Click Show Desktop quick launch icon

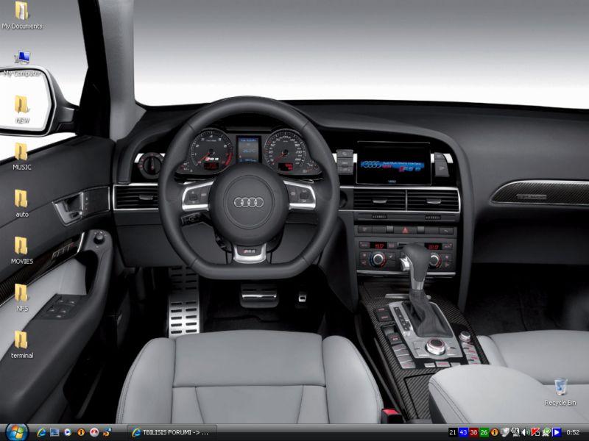click(x=54, y=432)
